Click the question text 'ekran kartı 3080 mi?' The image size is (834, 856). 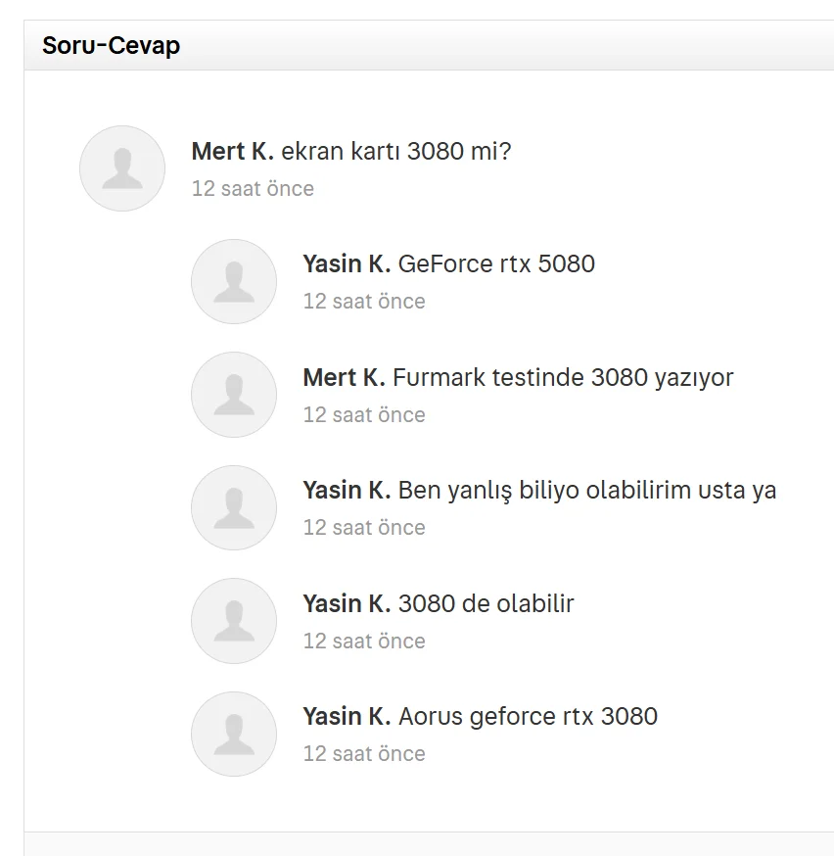pyautogui.click(x=396, y=151)
